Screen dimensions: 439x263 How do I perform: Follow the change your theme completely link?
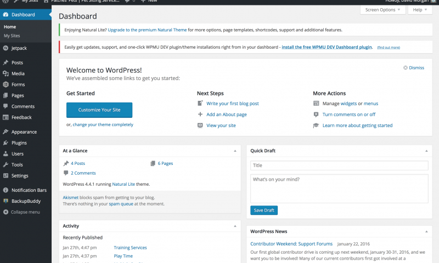tap(103, 125)
